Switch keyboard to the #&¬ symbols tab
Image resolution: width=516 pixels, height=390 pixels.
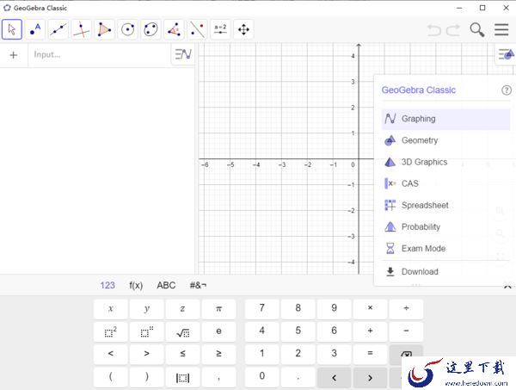[198, 285]
